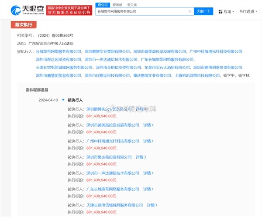Open 详情 for 广州中科海通光纤科技有限公司
The height and width of the screenshot is (217, 262).
148,141
